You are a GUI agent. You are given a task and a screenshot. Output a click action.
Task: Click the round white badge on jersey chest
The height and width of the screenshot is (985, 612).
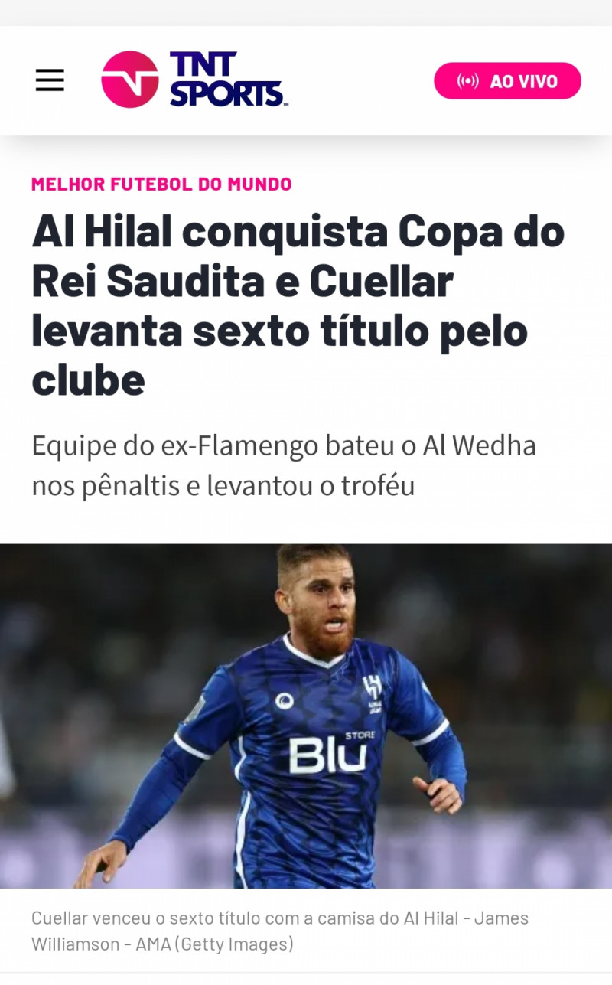(x=285, y=700)
